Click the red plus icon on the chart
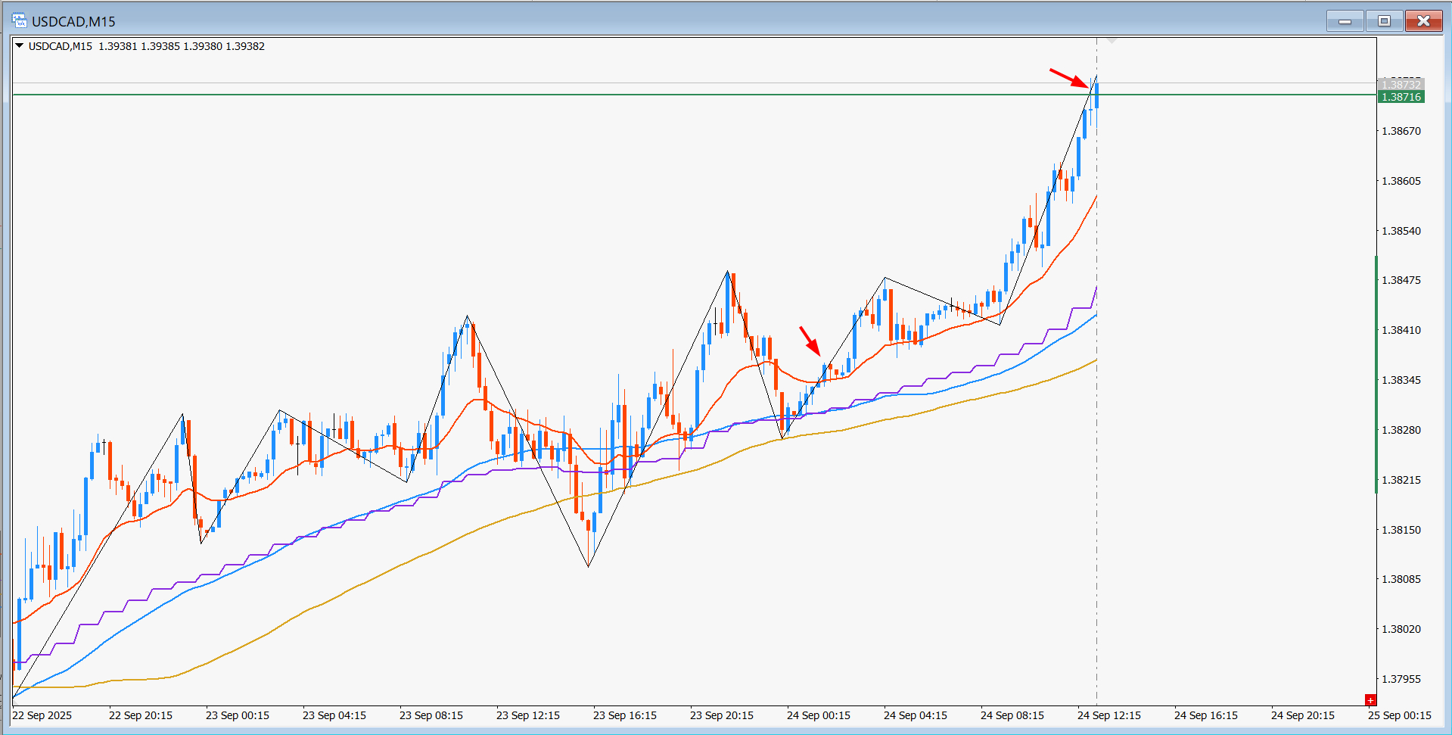Image resolution: width=1452 pixels, height=735 pixels. 1370,700
